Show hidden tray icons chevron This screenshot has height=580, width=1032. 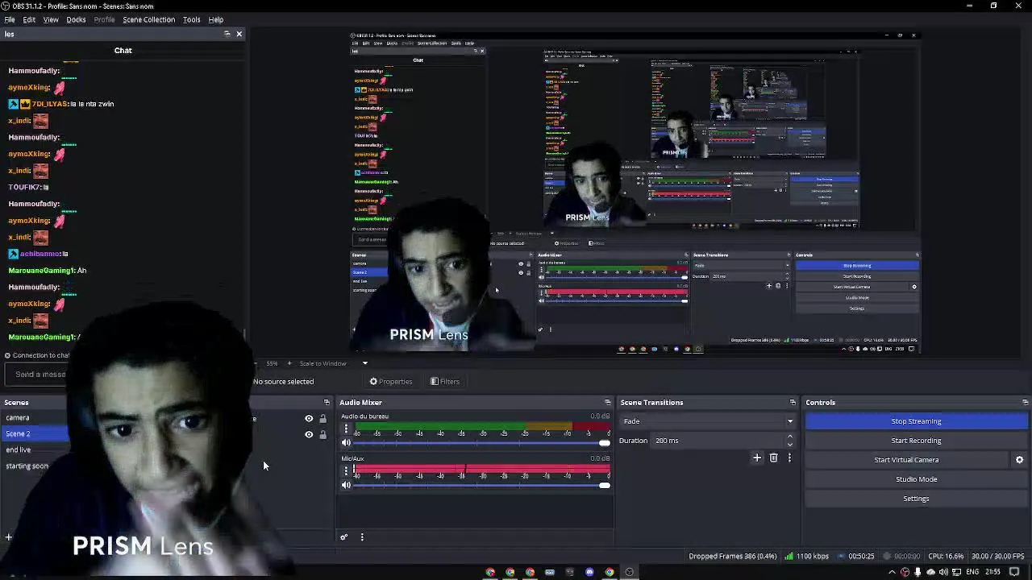click(x=892, y=572)
